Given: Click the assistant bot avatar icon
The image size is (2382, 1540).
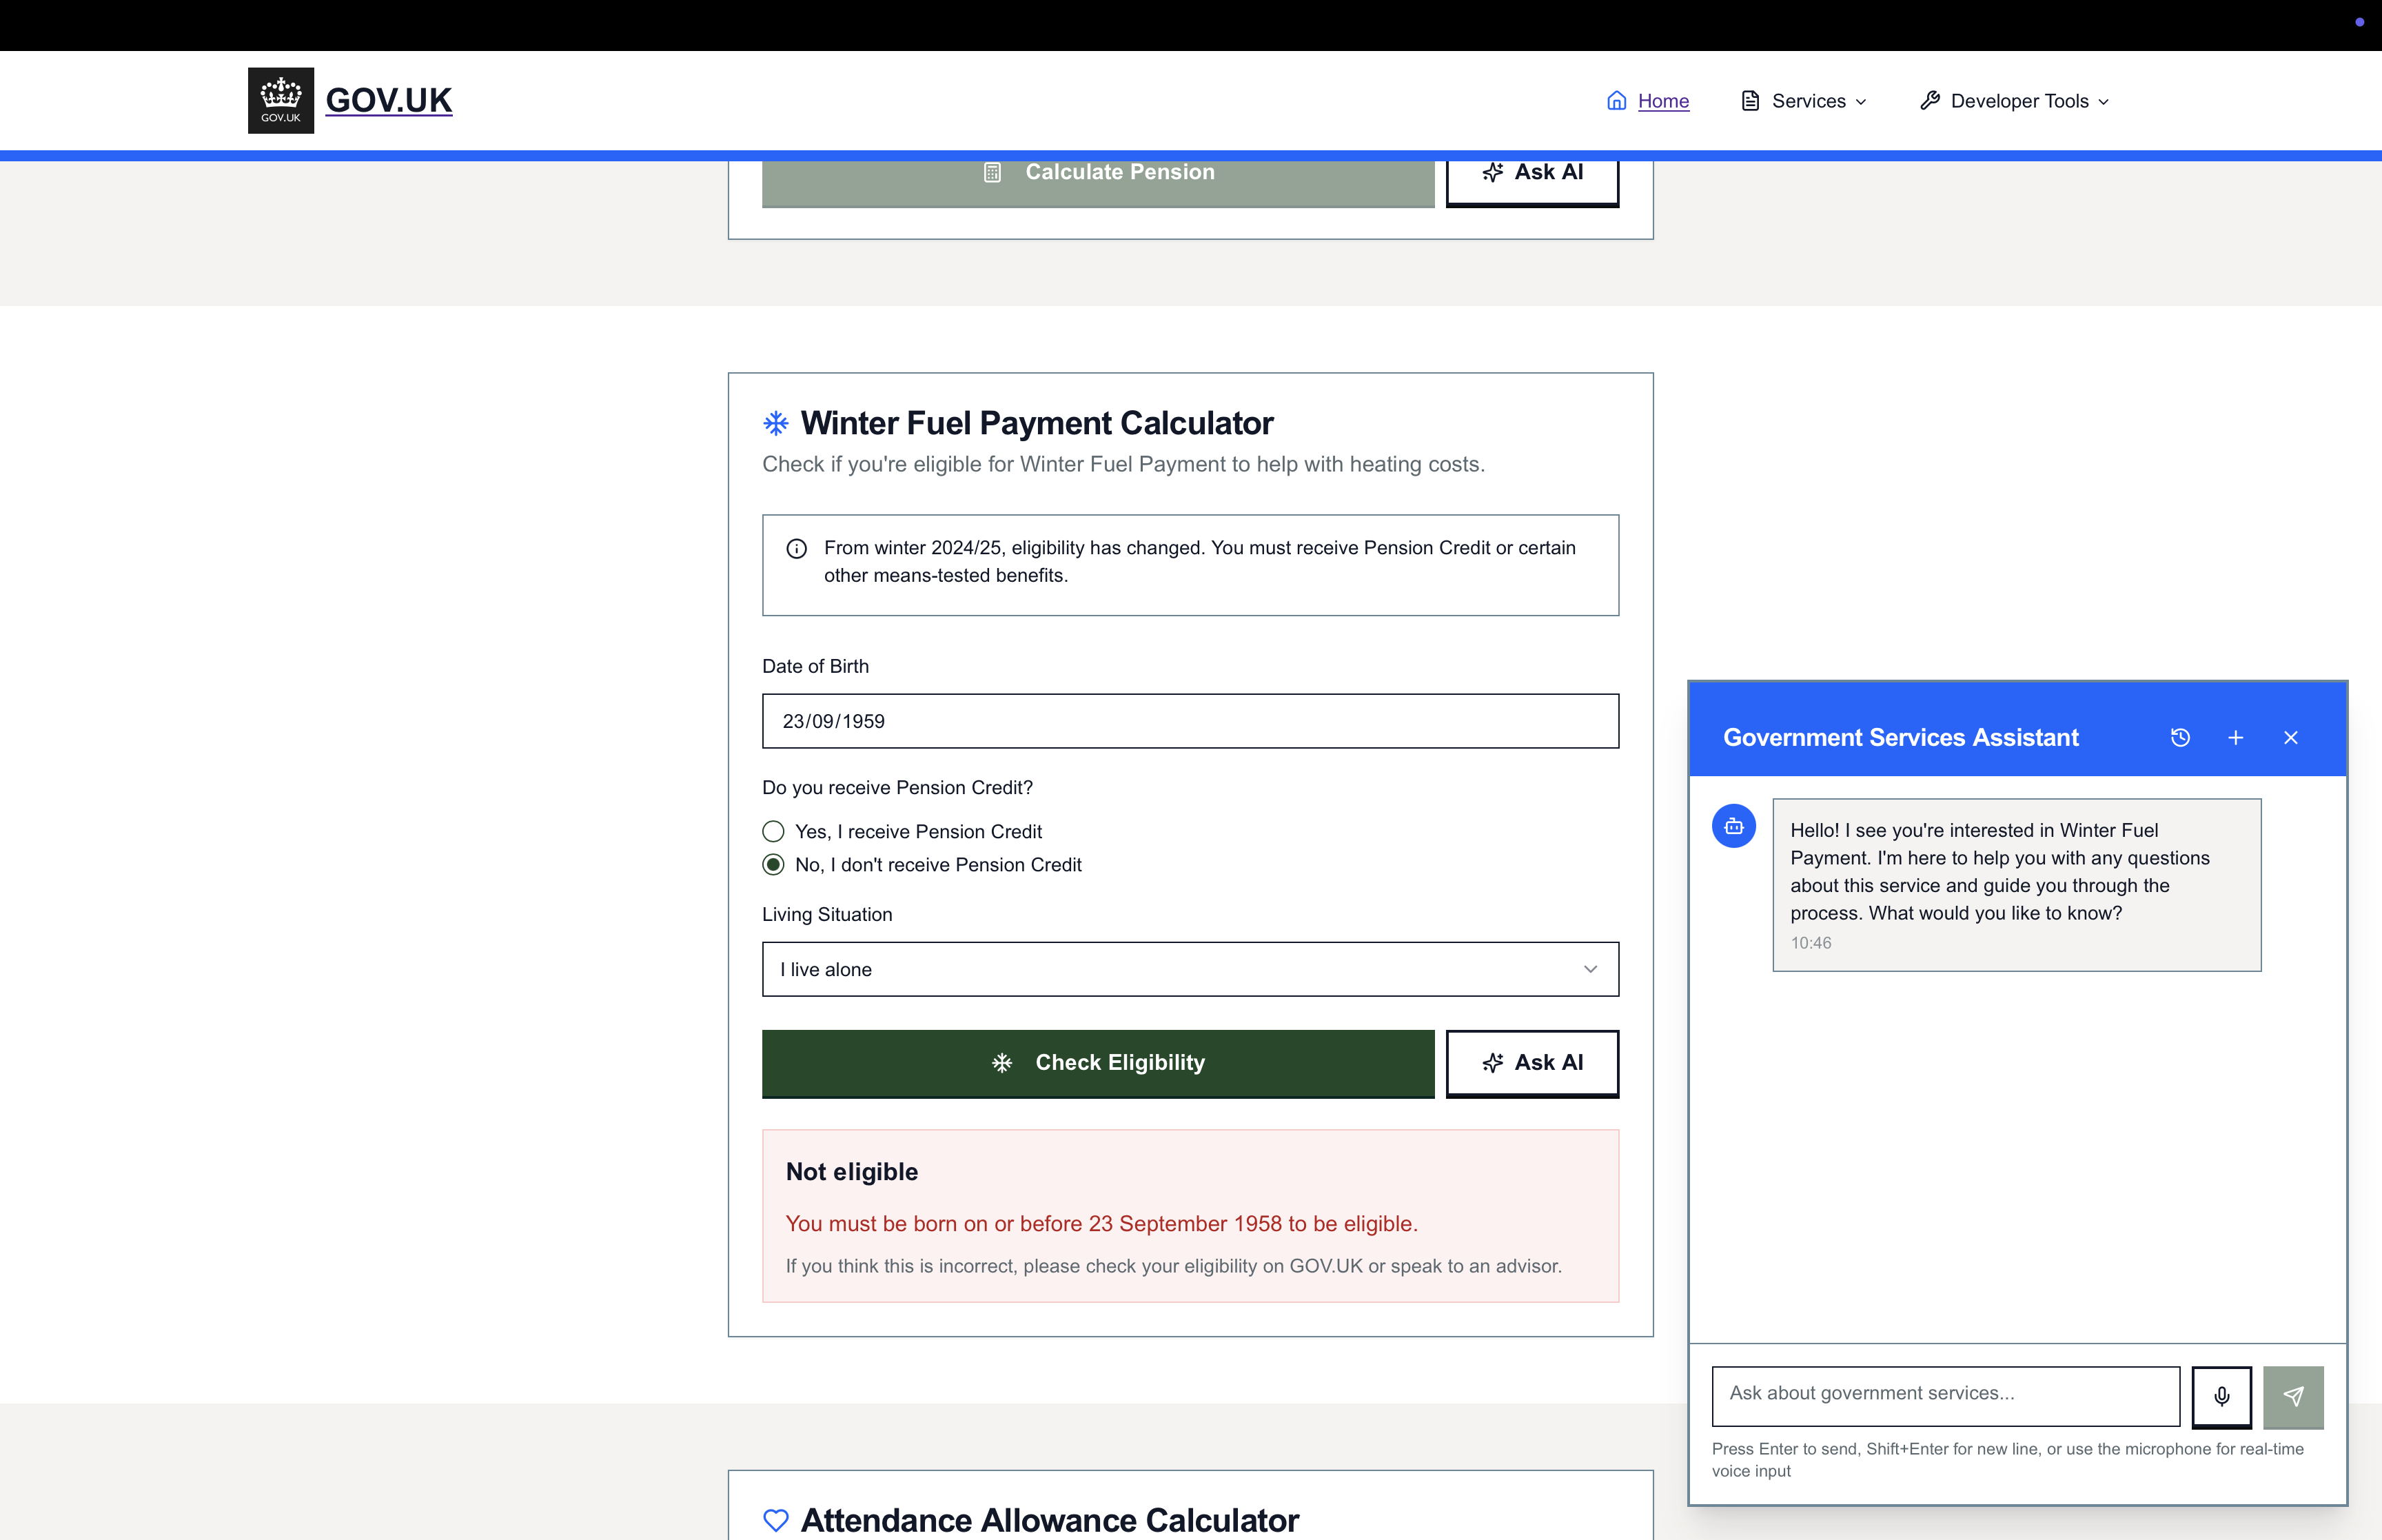Looking at the screenshot, I should pyautogui.click(x=1733, y=826).
